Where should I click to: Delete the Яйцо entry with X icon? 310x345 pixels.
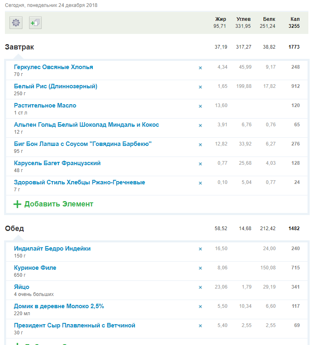[200, 288]
